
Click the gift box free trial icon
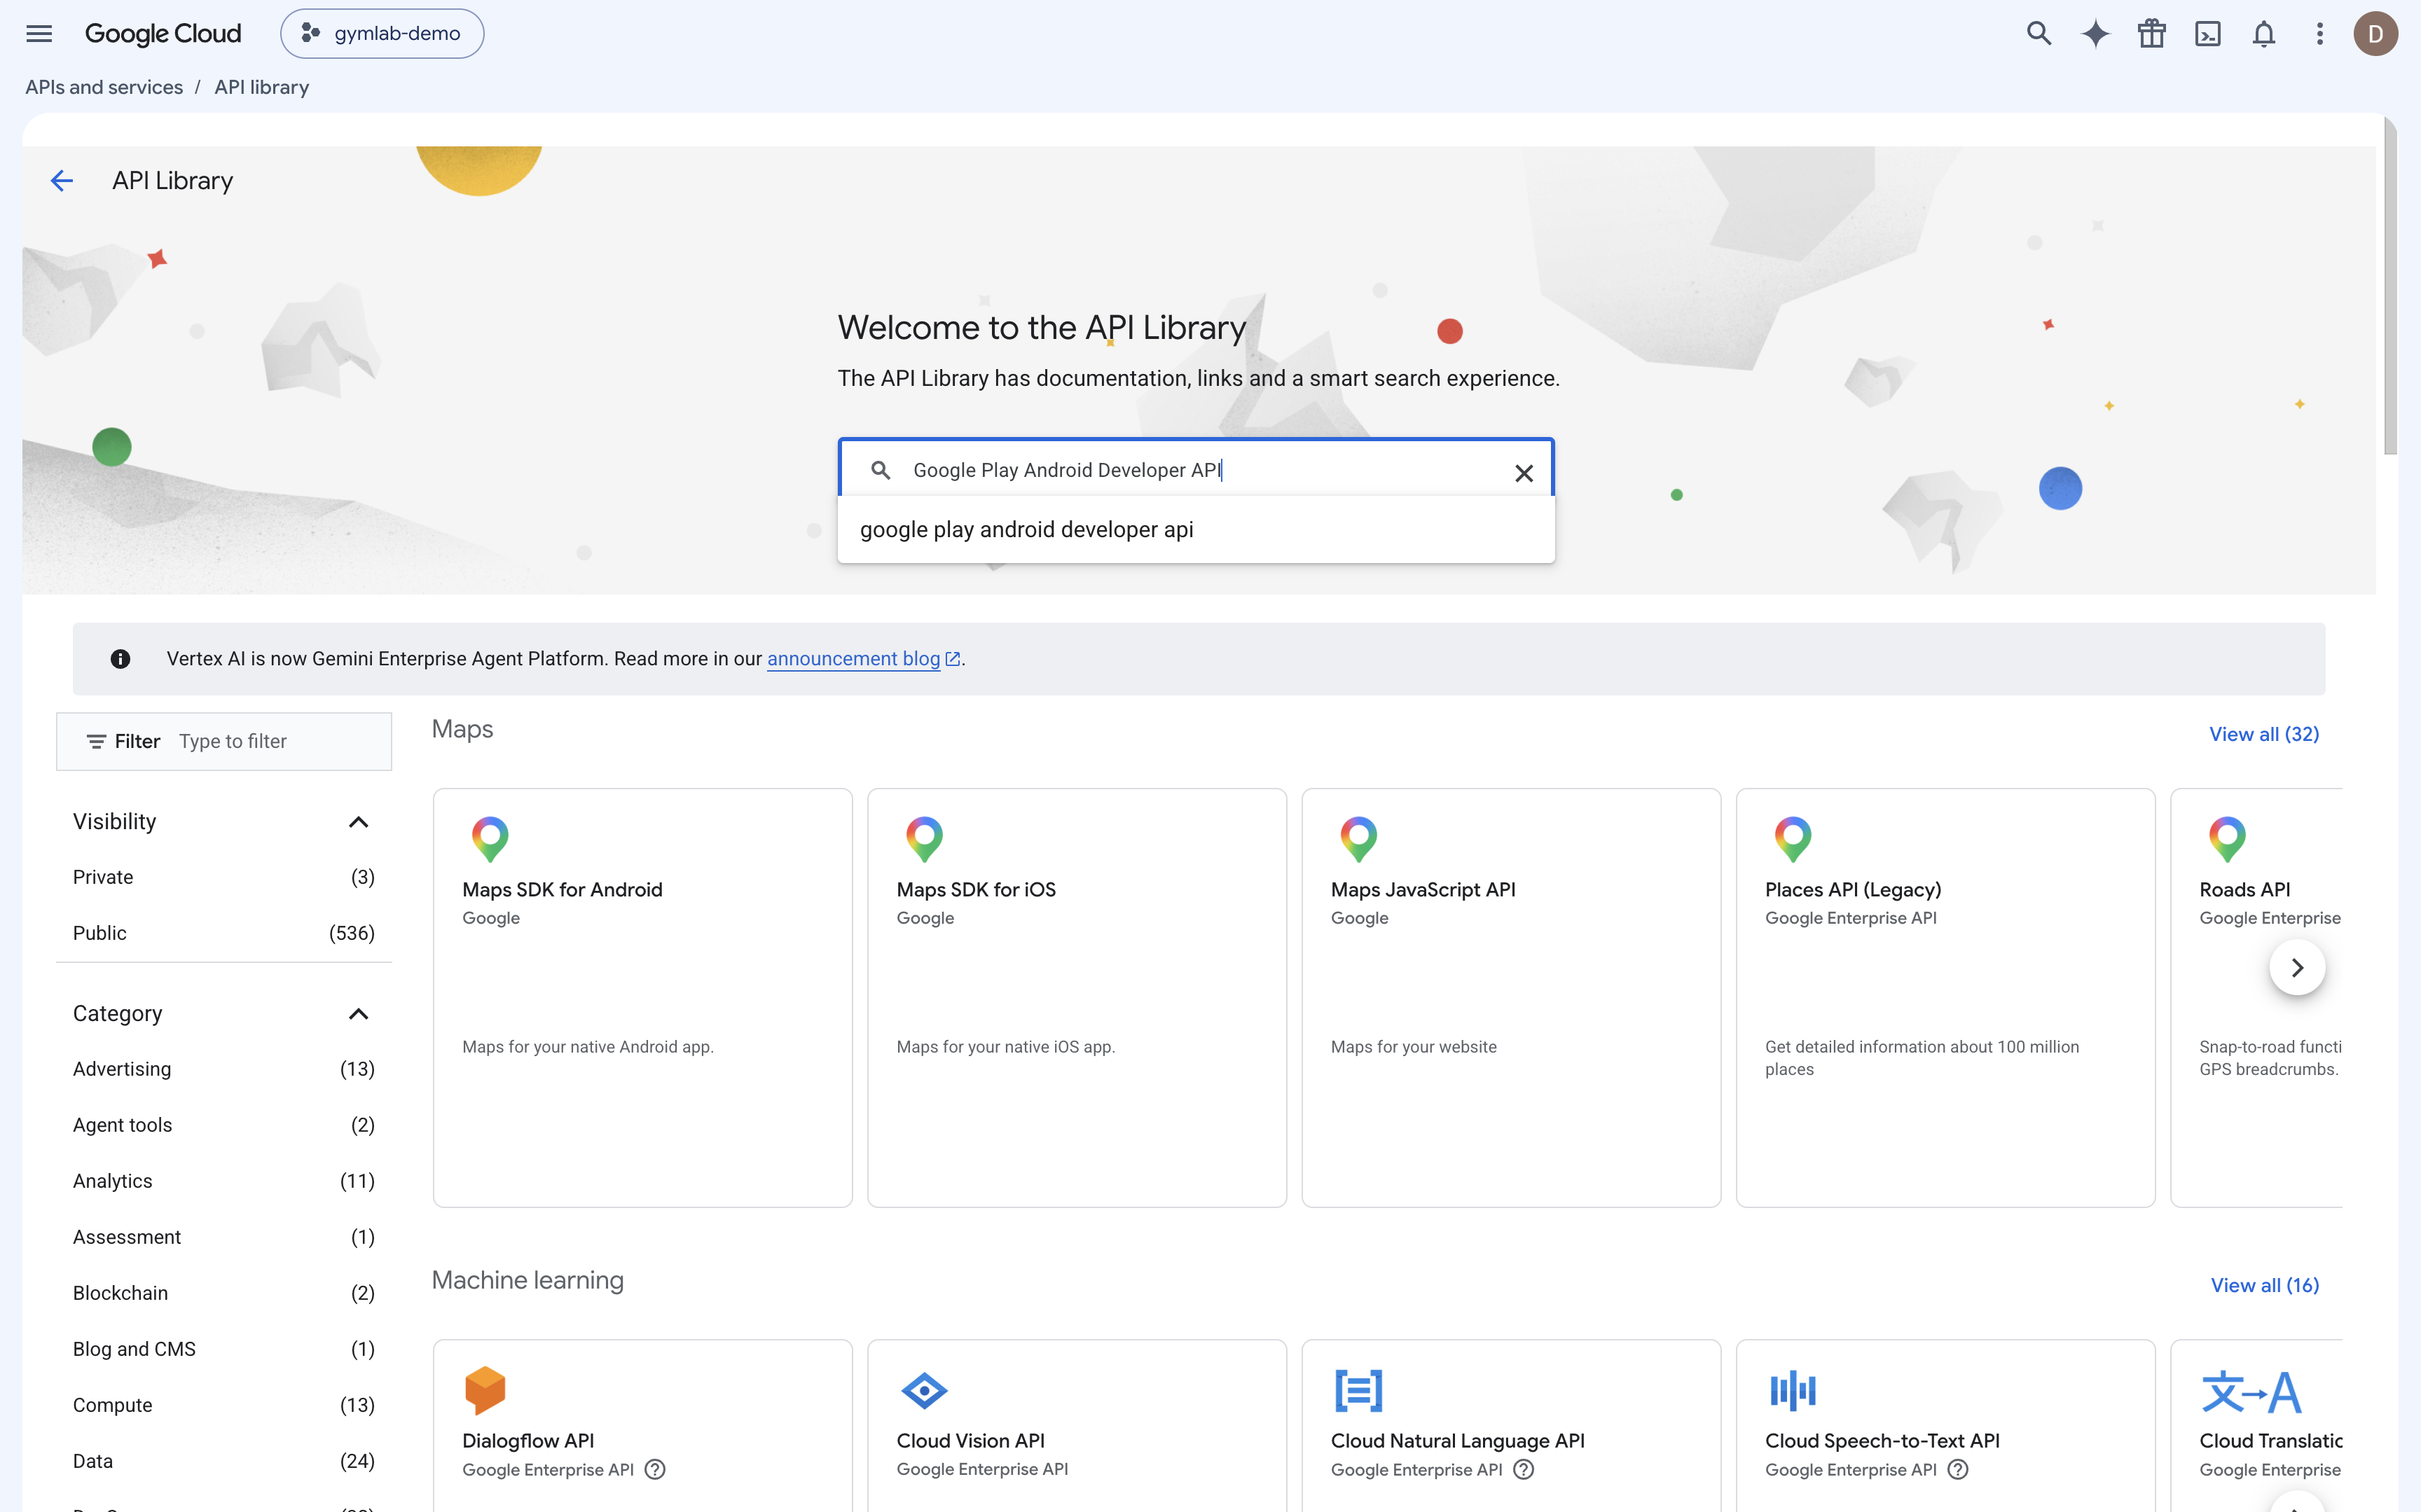point(2151,33)
